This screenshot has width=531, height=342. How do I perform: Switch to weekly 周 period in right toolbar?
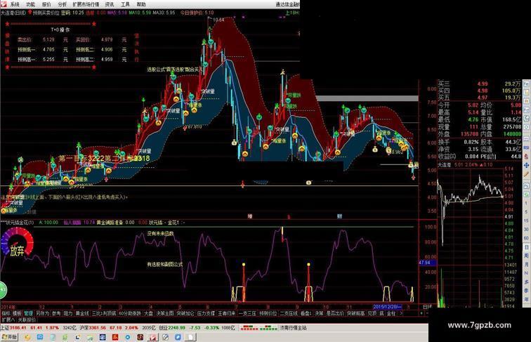click(527, 256)
